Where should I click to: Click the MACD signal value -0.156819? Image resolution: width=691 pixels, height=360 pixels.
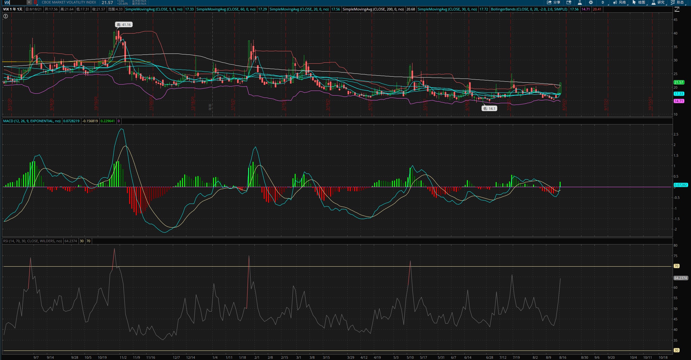pos(90,121)
